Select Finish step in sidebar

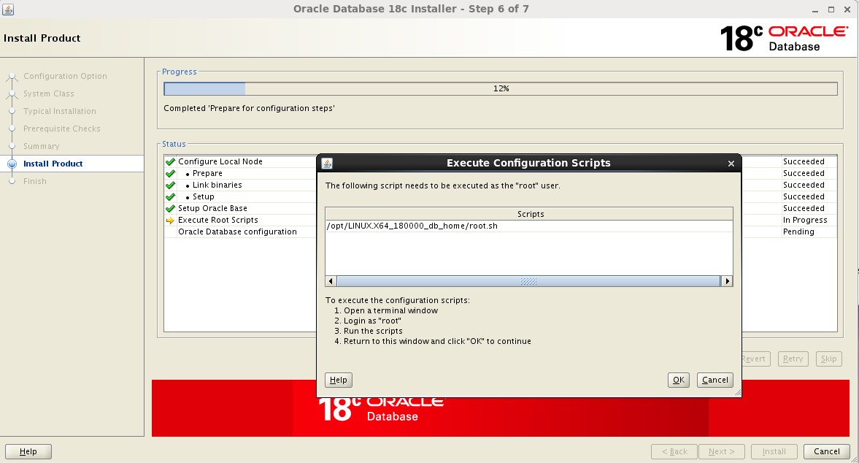tap(34, 181)
